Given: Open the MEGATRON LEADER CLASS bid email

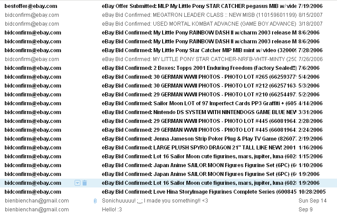Looking at the screenshot, I should click(x=199, y=15).
